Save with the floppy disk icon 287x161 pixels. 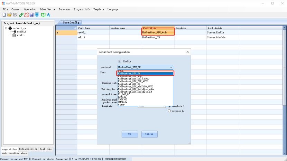(31, 15)
